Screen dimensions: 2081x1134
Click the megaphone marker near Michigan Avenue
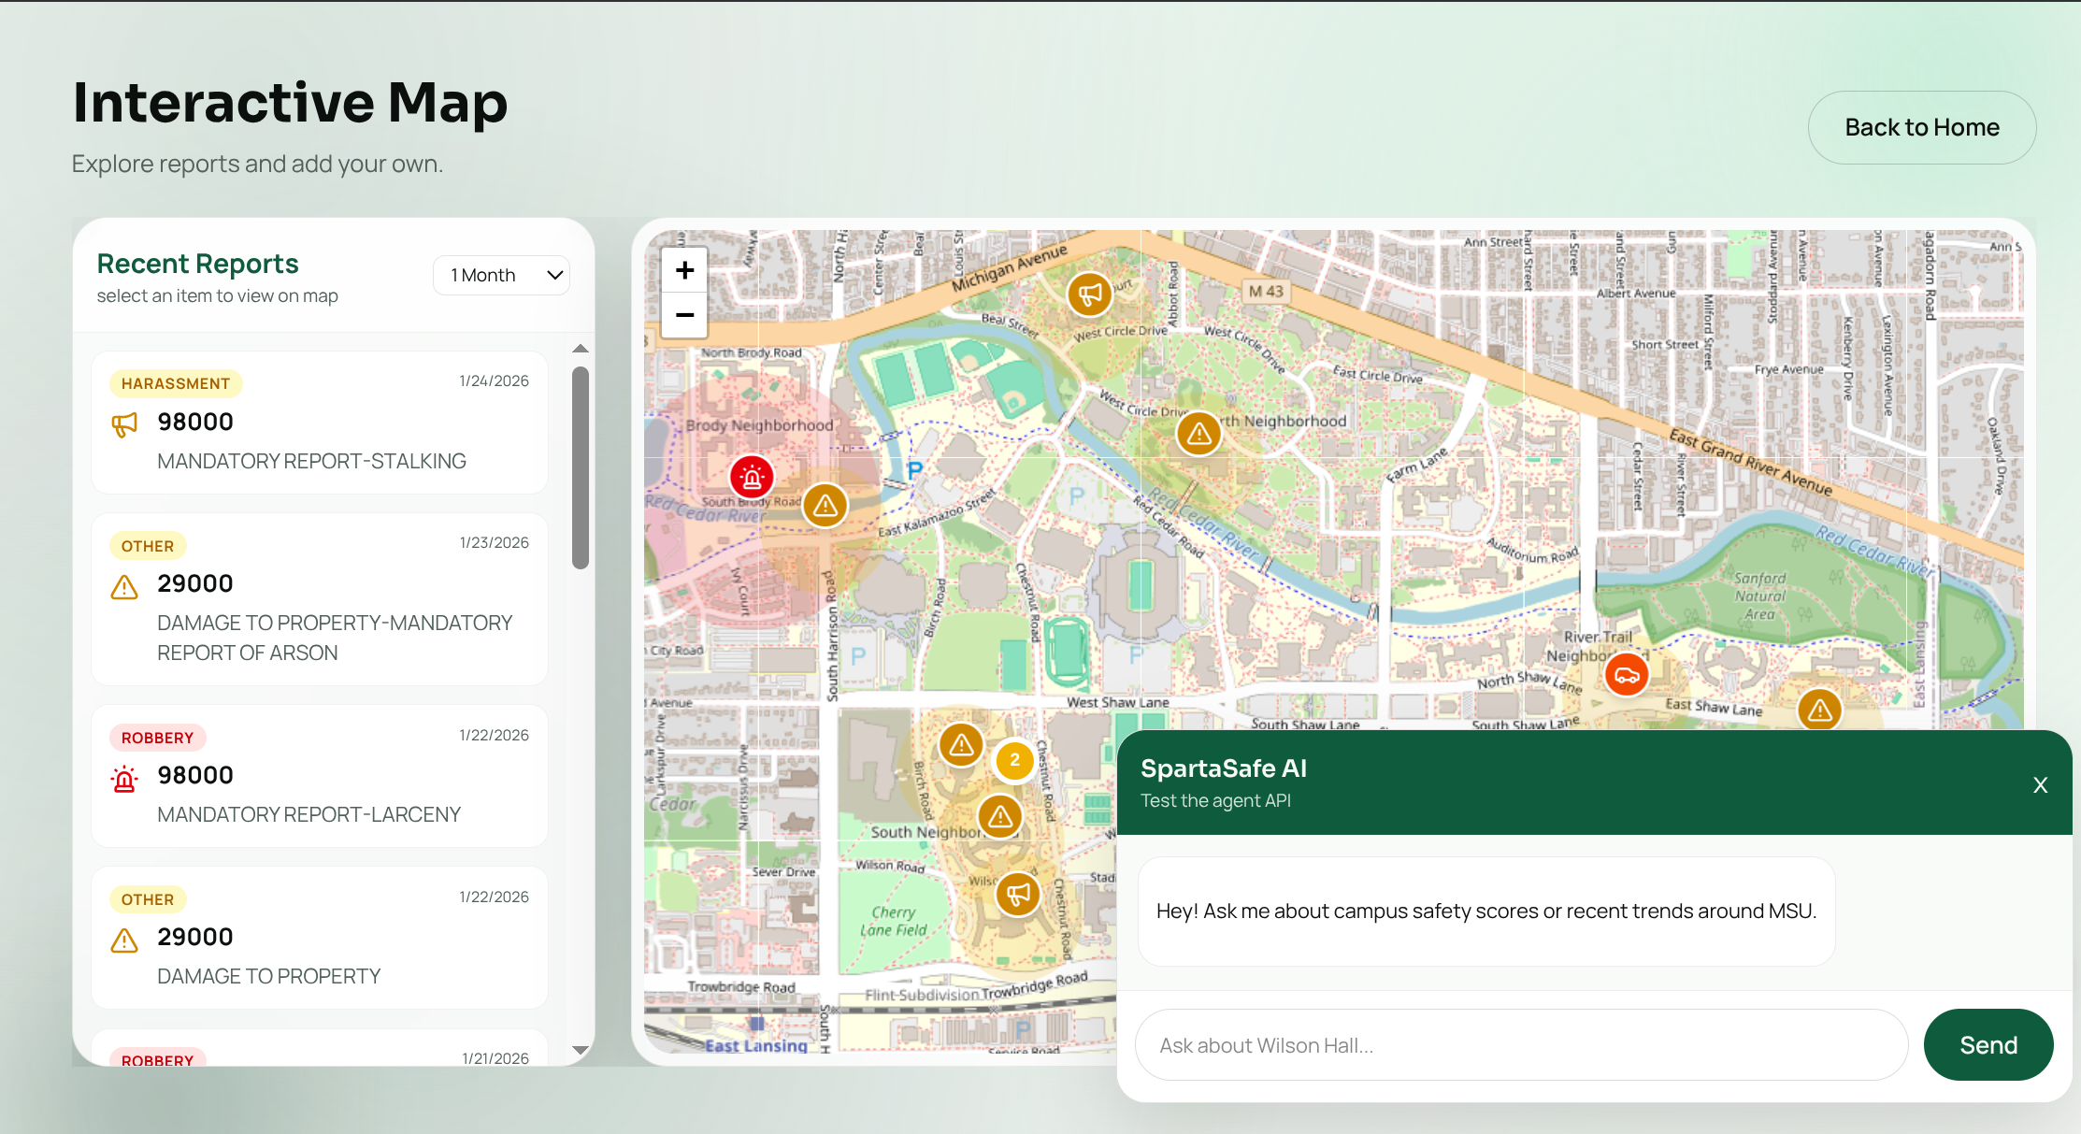pyautogui.click(x=1090, y=294)
